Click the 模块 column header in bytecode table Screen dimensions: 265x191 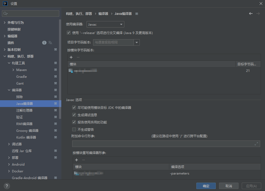tap(151, 64)
